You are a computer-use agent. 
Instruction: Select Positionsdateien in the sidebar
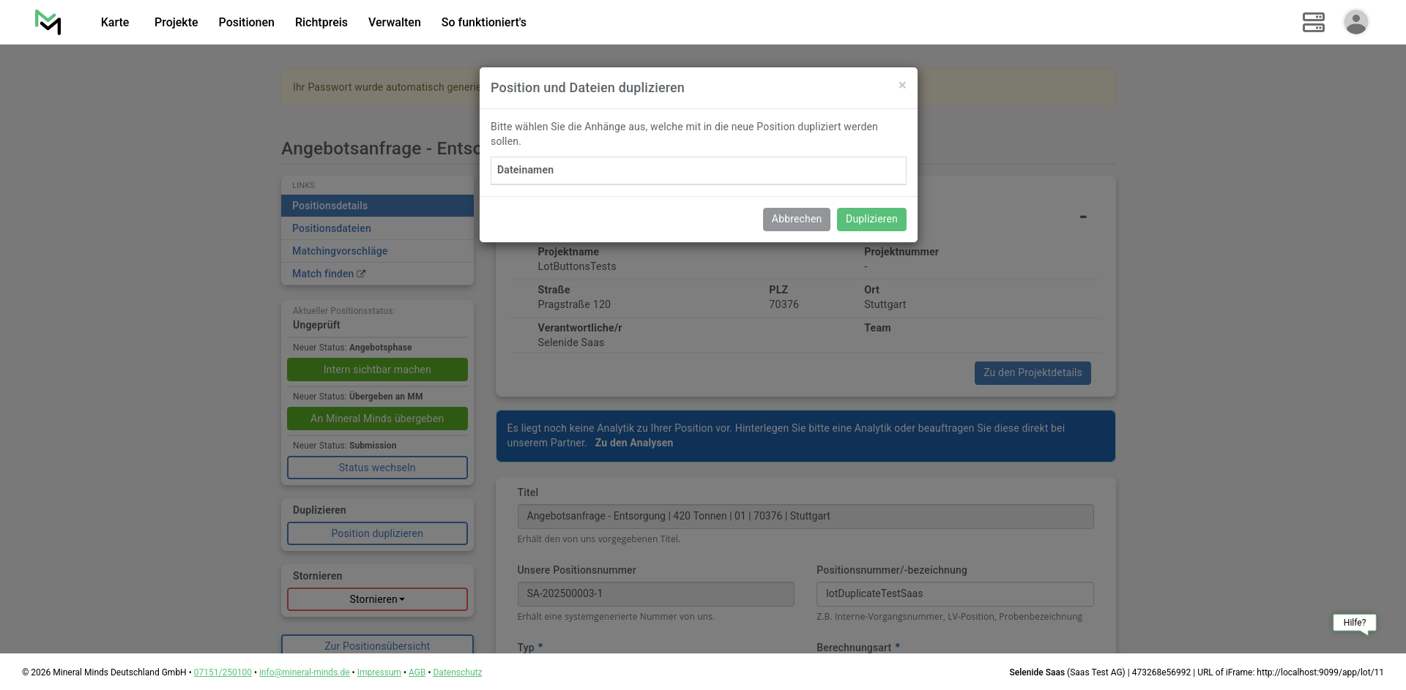(331, 228)
